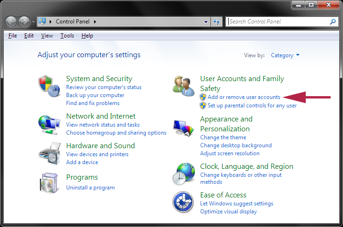Click Set up parental controls for any user
Viewport: 343px width, 227px height.
click(x=252, y=106)
